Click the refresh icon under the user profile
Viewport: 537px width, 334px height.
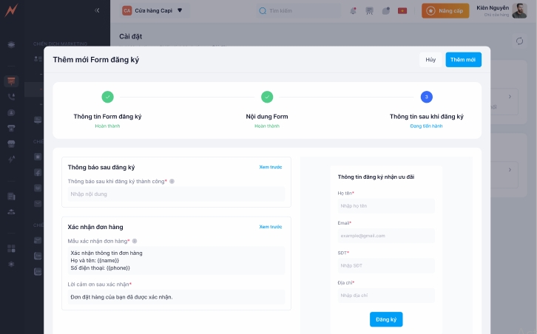click(519, 41)
